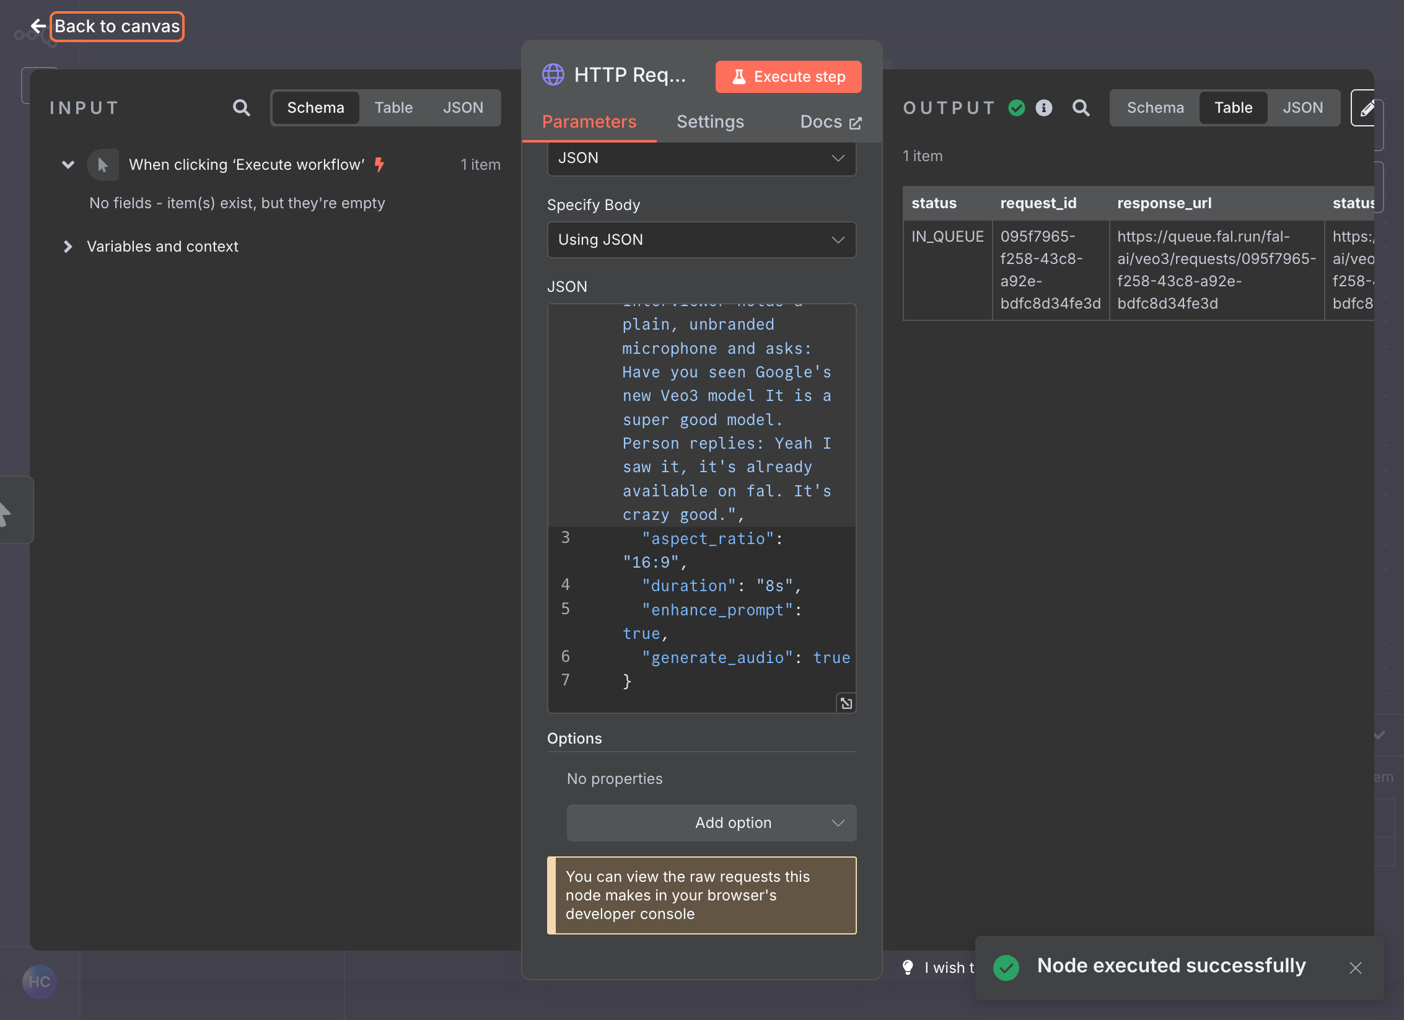Click the Input panel search icon
Viewport: 1404px width, 1020px height.
pos(241,108)
